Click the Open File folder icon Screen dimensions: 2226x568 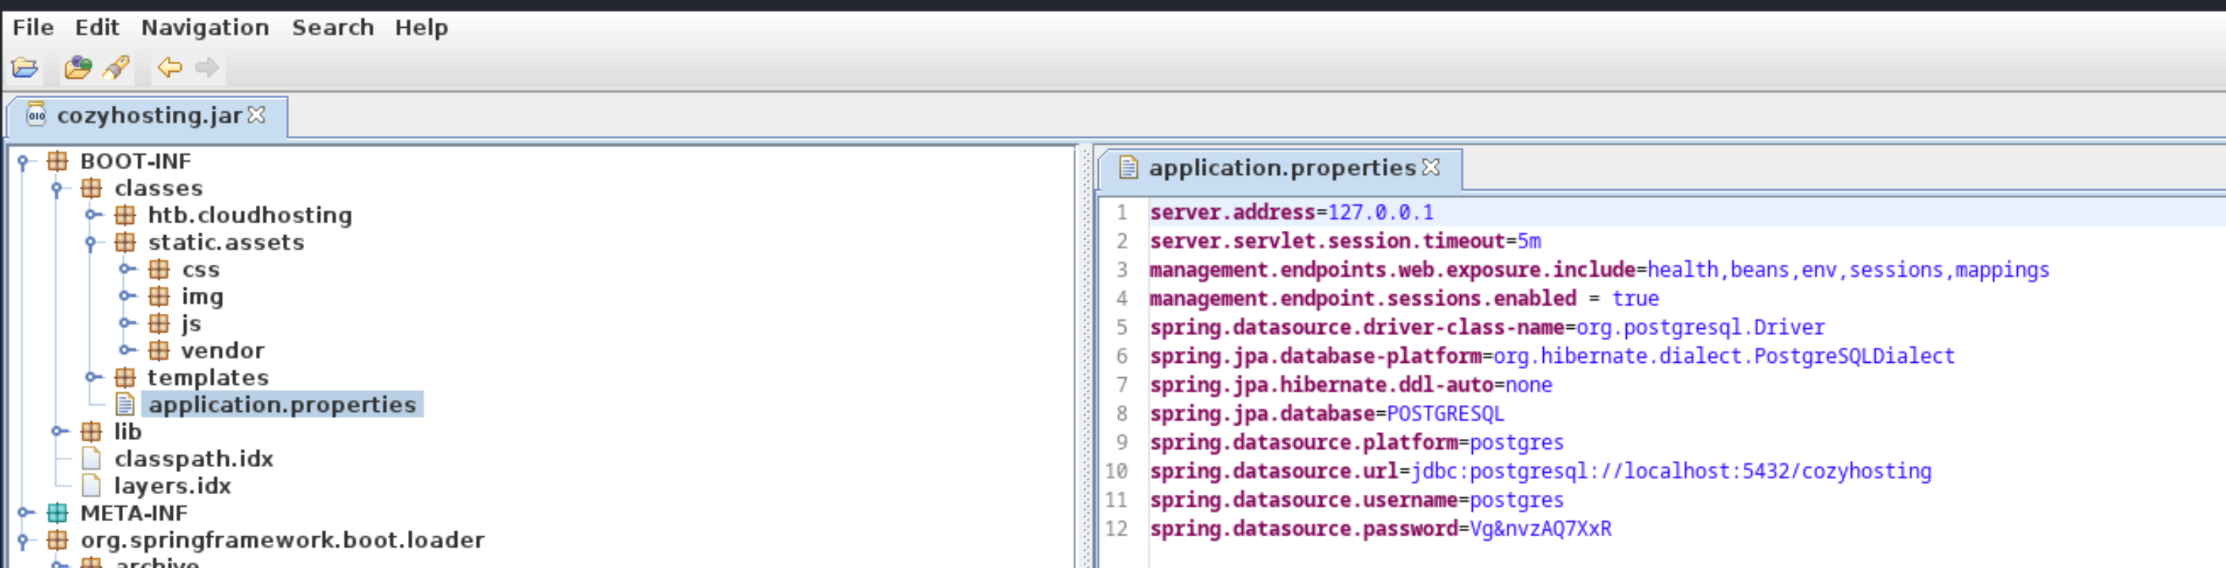tap(24, 67)
